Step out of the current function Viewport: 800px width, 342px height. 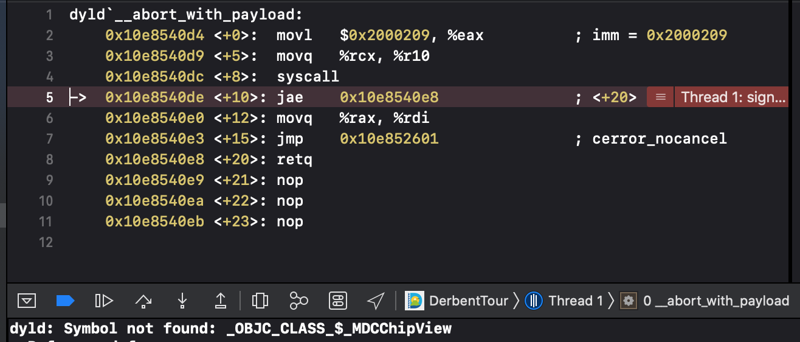coord(221,300)
